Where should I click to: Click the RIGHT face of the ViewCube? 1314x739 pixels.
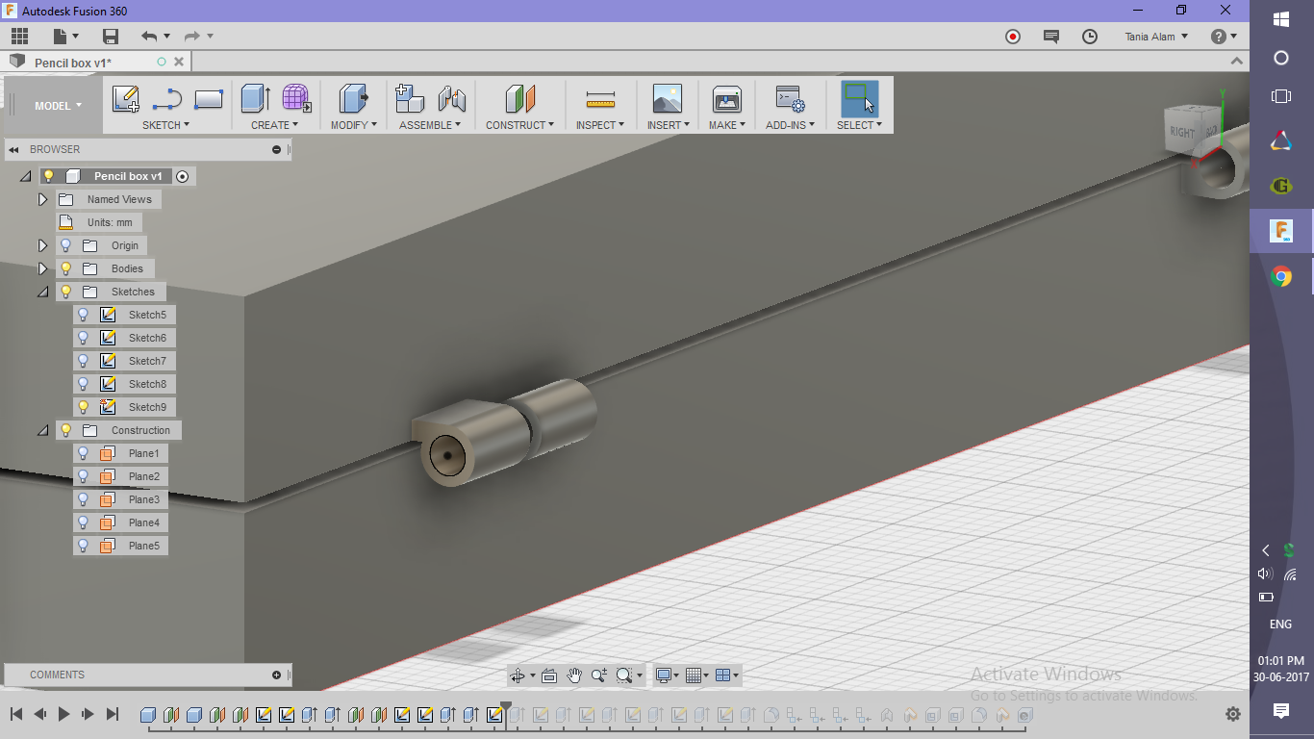point(1182,132)
